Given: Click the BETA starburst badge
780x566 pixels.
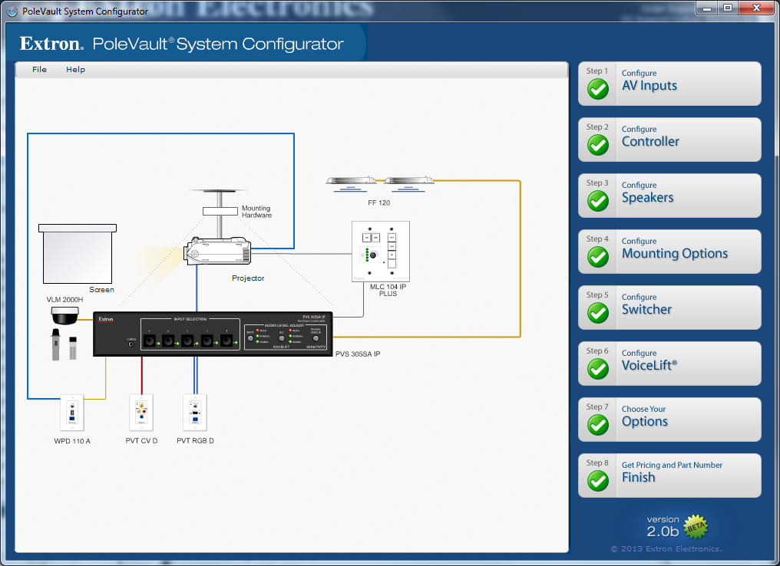Looking at the screenshot, I should coord(696,527).
